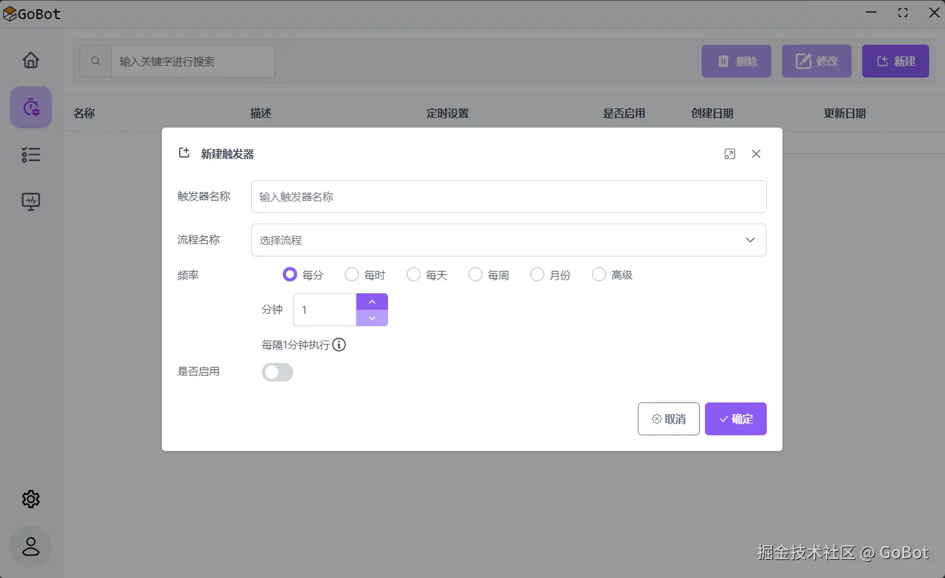The image size is (945, 578).
Task: Click the 修改 button in toolbar
Action: (817, 61)
